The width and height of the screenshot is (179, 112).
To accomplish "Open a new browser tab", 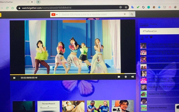I will tap(38, 2).
